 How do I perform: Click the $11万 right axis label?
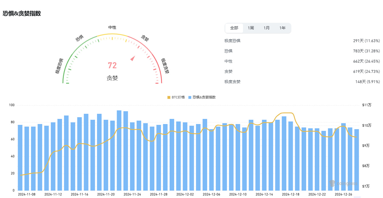366,105
